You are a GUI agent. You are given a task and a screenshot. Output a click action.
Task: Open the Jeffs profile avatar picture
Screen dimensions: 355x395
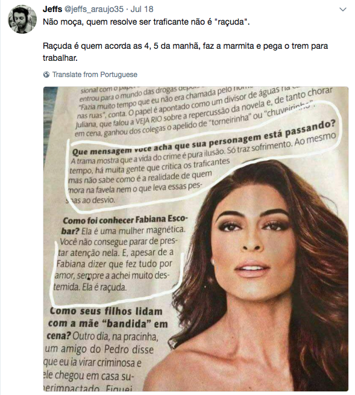(x=22, y=19)
